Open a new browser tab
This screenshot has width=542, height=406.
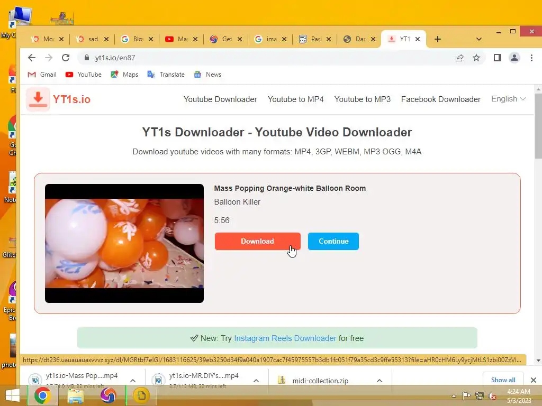tap(438, 39)
